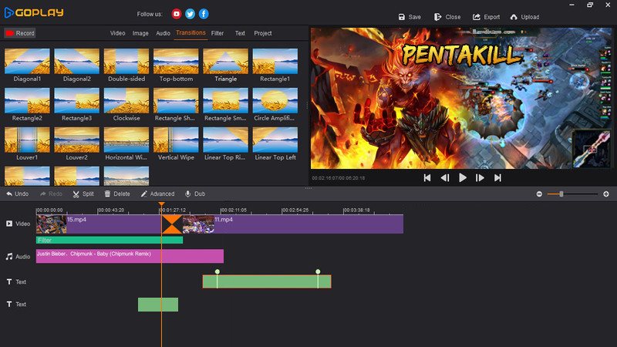
Task: Select the orange-outlined text clip
Action: coord(267,281)
